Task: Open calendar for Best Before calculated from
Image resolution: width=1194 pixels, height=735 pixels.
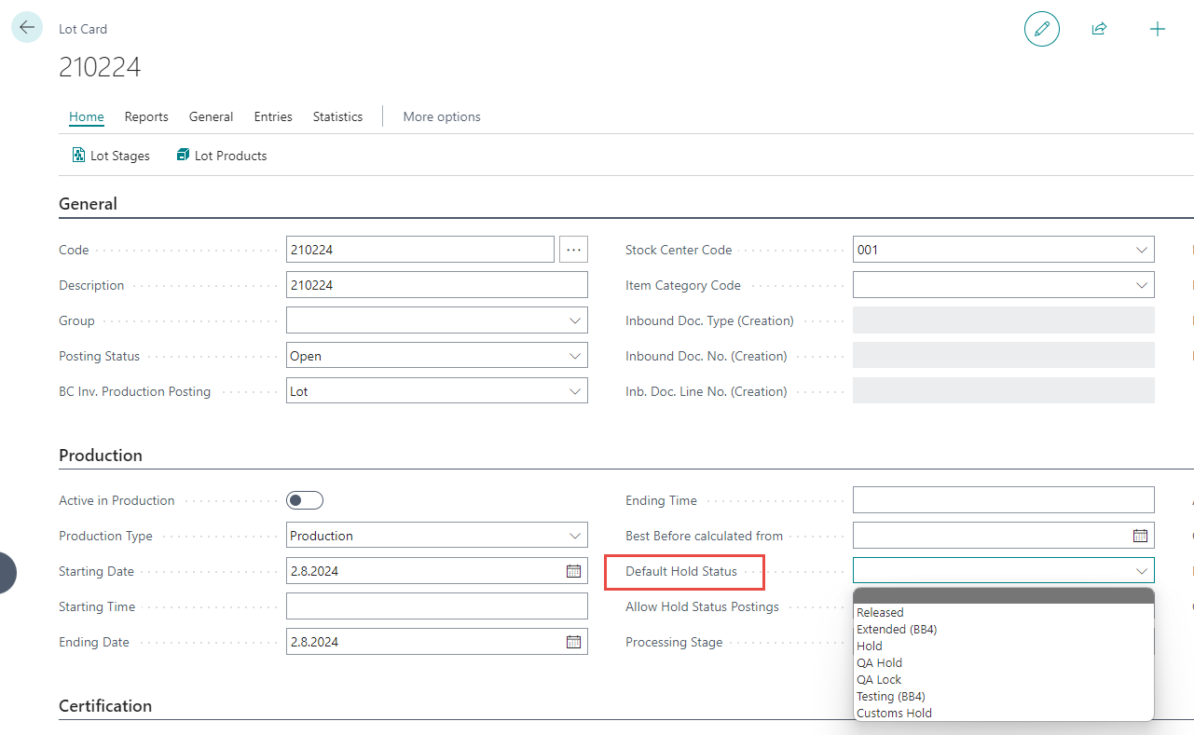Action: click(1140, 536)
